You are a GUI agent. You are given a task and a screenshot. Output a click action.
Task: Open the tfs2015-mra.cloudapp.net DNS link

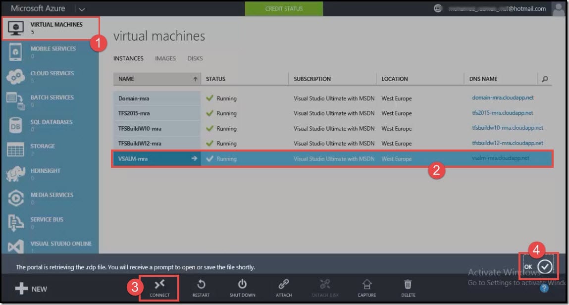502,113
